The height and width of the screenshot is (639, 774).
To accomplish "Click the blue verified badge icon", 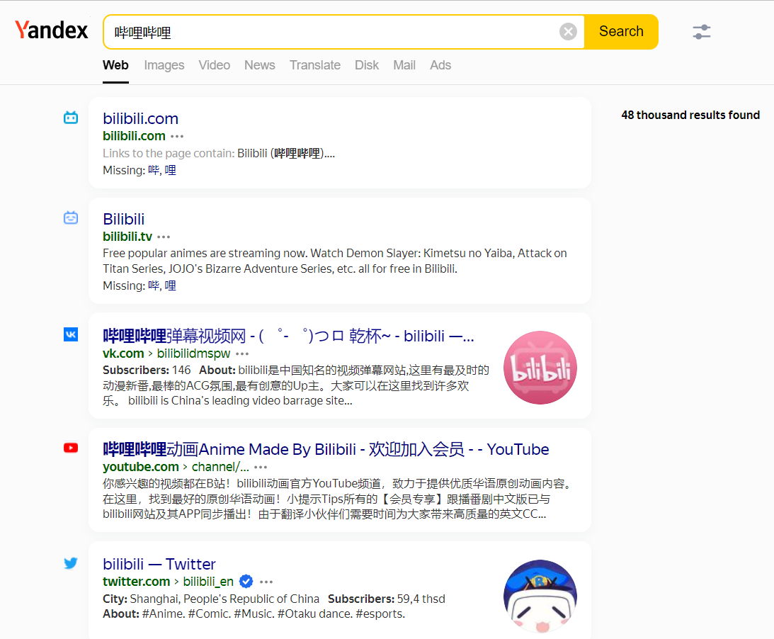I will (246, 582).
